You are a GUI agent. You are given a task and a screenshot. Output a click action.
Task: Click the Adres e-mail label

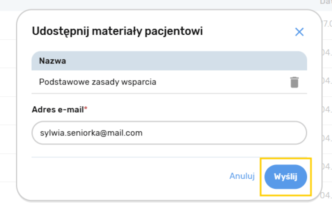pos(58,110)
